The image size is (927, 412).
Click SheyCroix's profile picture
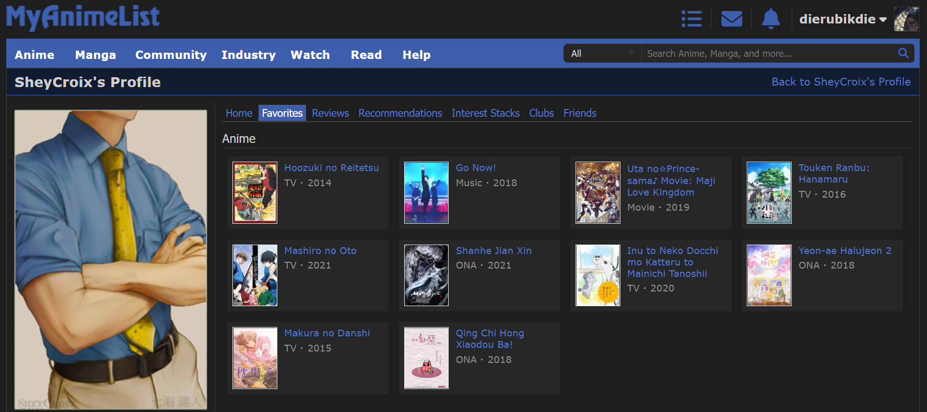click(111, 260)
